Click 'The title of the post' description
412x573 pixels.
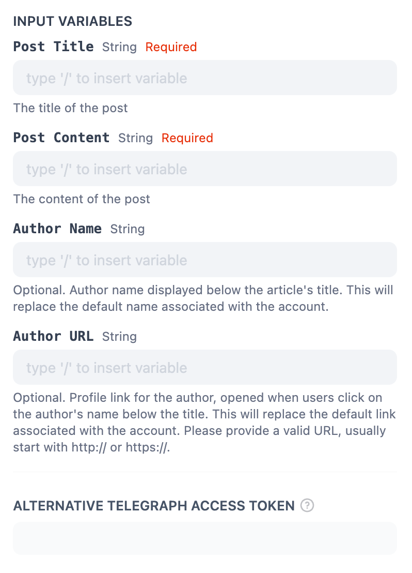pyautogui.click(x=70, y=108)
